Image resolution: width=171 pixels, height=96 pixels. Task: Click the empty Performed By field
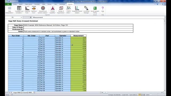(x=78, y=29)
